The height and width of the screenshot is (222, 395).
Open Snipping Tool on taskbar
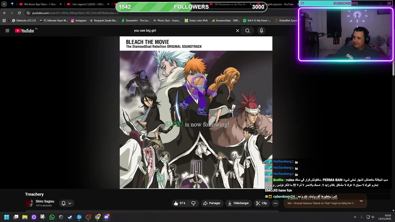(x=43, y=217)
